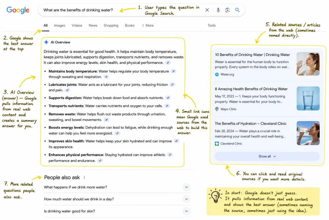Open source link icon after 'physical performance.' intro
The width and height of the screenshot is (329, 220).
coord(168,63)
